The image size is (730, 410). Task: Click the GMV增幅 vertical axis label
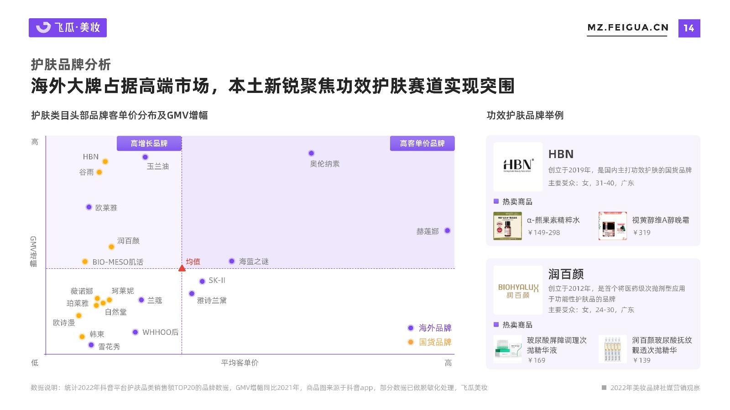(x=33, y=251)
